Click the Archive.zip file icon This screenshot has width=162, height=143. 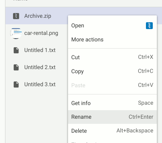pos(16,16)
